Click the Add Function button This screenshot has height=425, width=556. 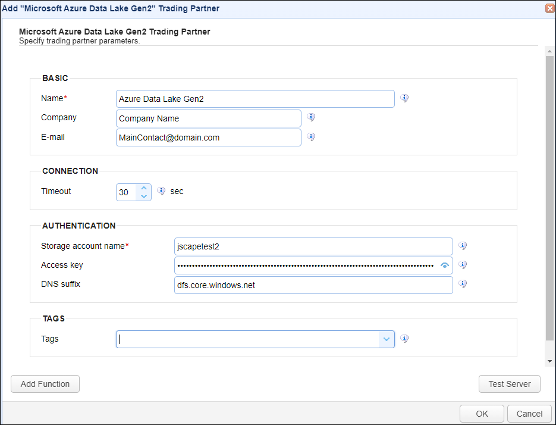click(x=45, y=384)
